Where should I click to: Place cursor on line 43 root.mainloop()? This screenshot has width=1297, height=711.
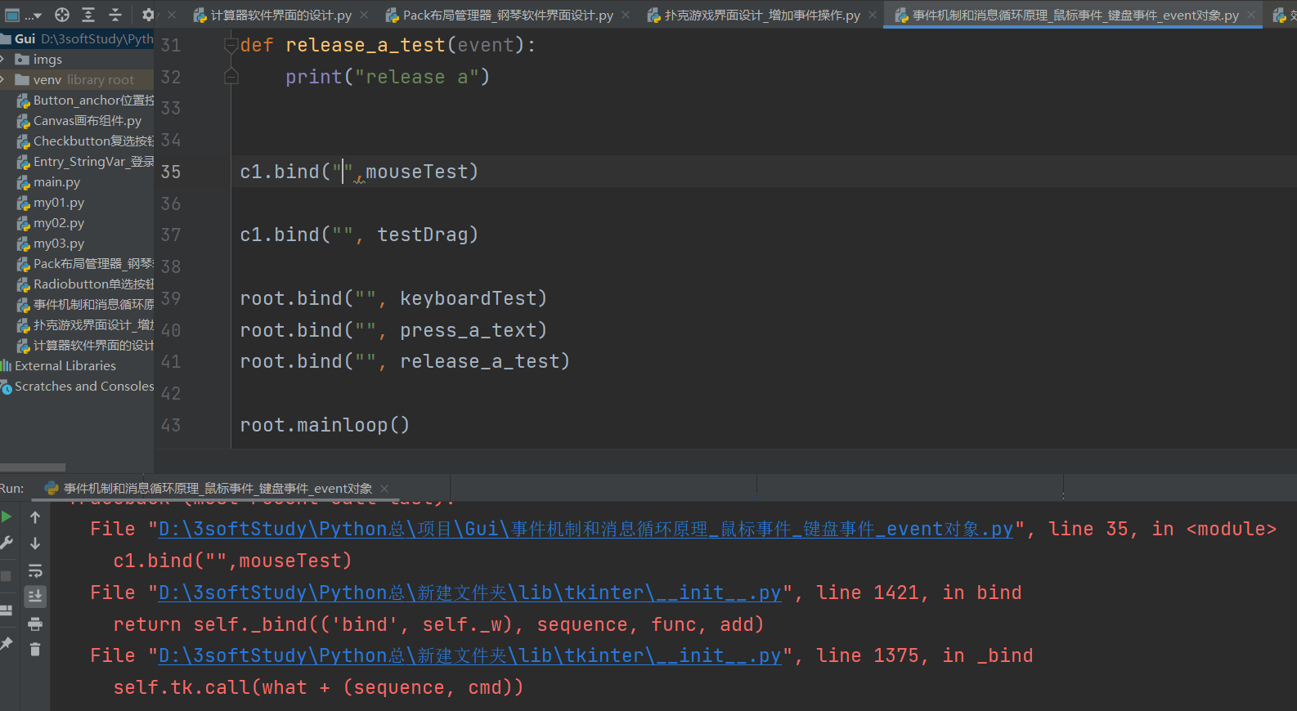coord(325,425)
